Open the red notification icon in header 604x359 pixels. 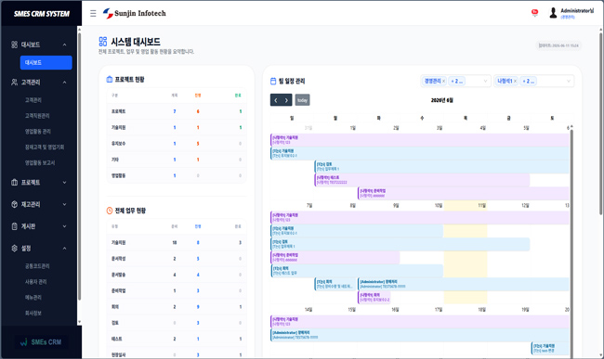coord(534,13)
